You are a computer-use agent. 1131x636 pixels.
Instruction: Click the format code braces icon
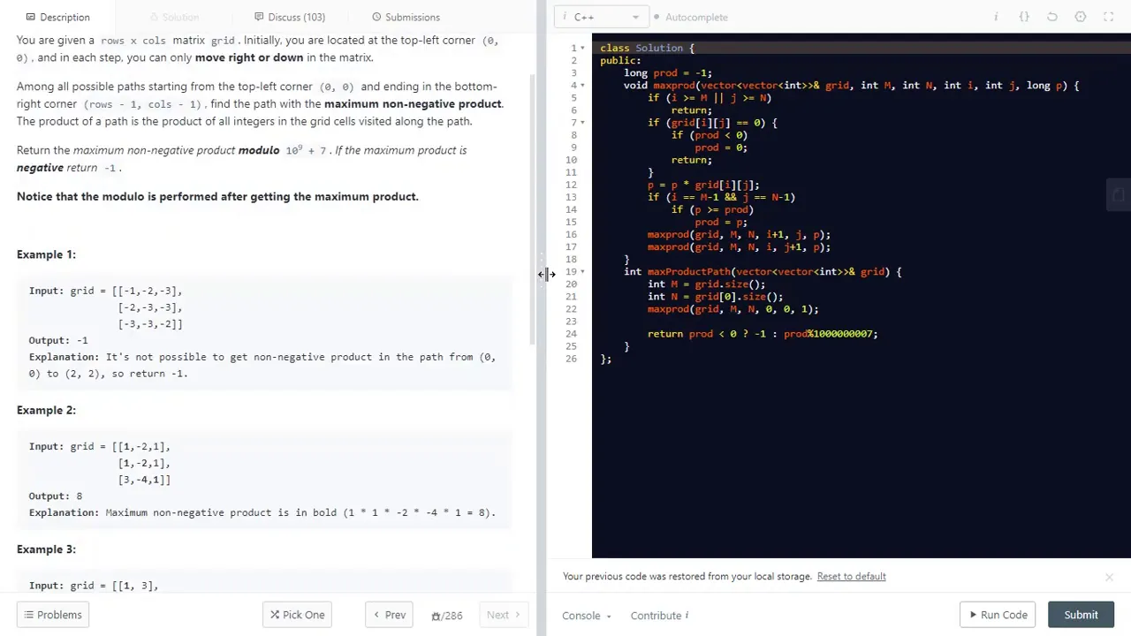click(1024, 17)
